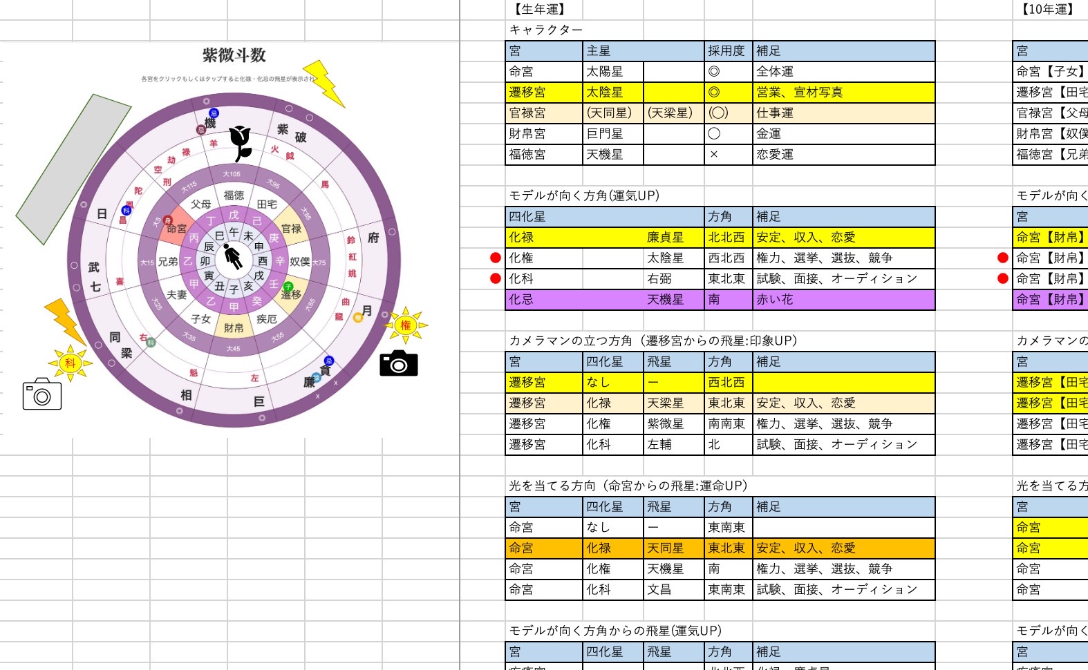Select the orange 天同星 cell

674,548
